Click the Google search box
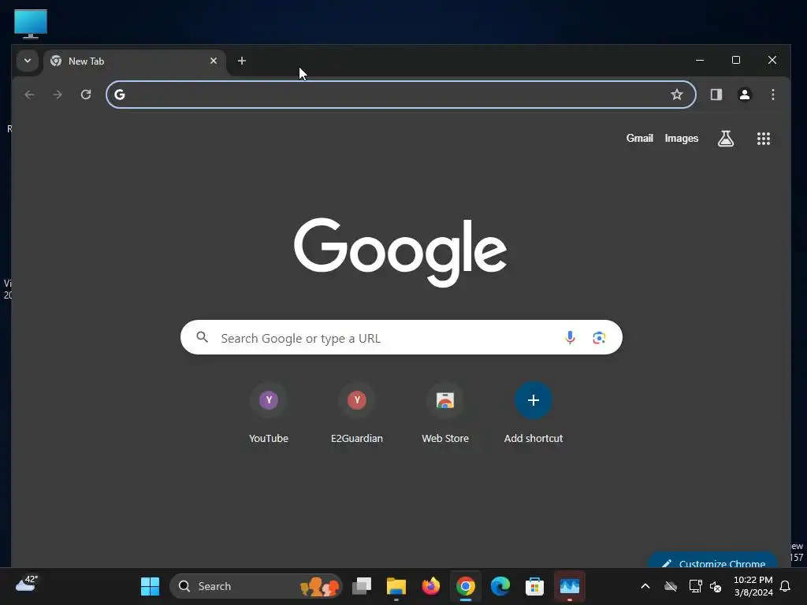This screenshot has width=807, height=605. point(401,337)
